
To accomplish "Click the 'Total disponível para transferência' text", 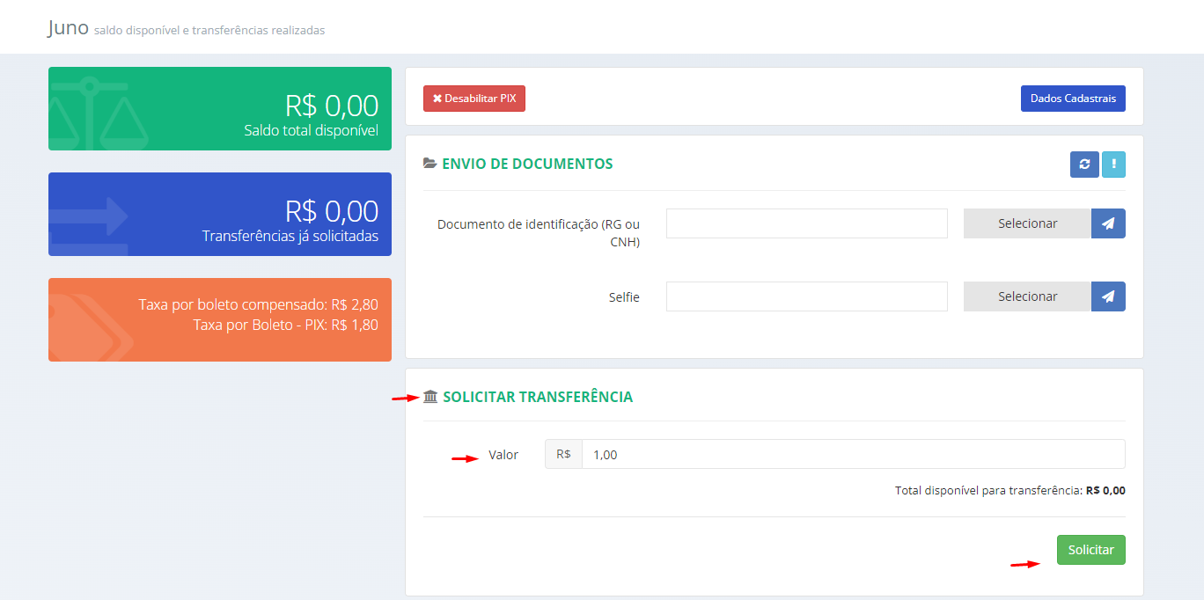I will pos(1009,491).
